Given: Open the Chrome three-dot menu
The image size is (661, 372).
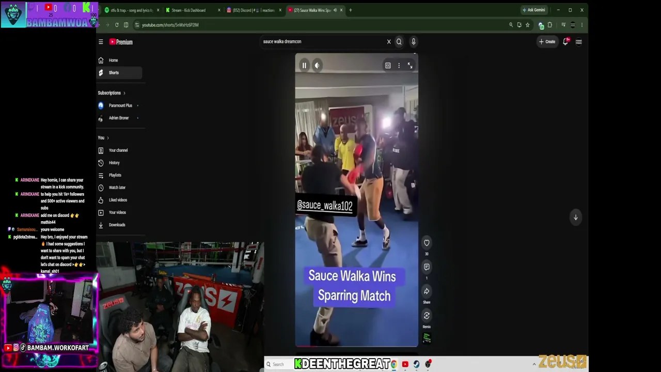Looking at the screenshot, I should point(581,25).
